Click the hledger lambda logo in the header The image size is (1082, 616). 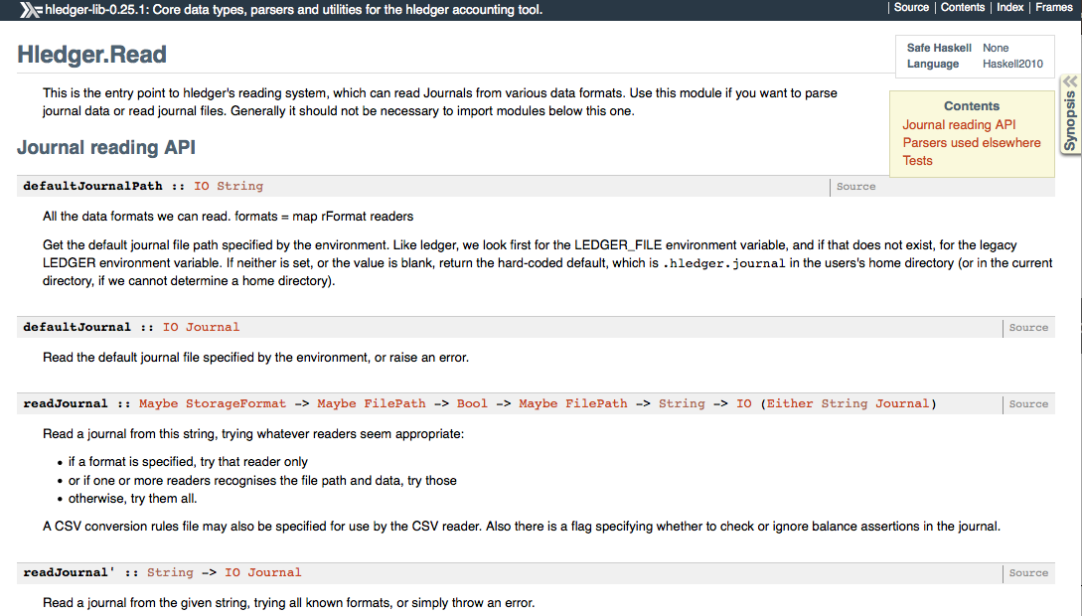[30, 8]
